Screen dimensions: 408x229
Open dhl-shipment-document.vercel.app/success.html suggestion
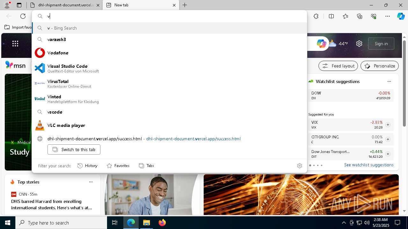click(169, 139)
